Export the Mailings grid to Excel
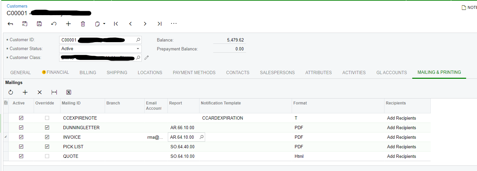Image resolution: width=477 pixels, height=171 pixels. point(69,92)
